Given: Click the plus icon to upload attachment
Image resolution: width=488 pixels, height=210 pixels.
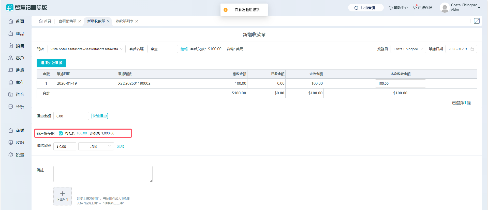Looking at the screenshot, I should pos(63,194).
